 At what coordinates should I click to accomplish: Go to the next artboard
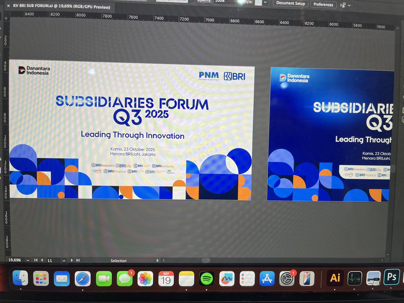point(72,260)
